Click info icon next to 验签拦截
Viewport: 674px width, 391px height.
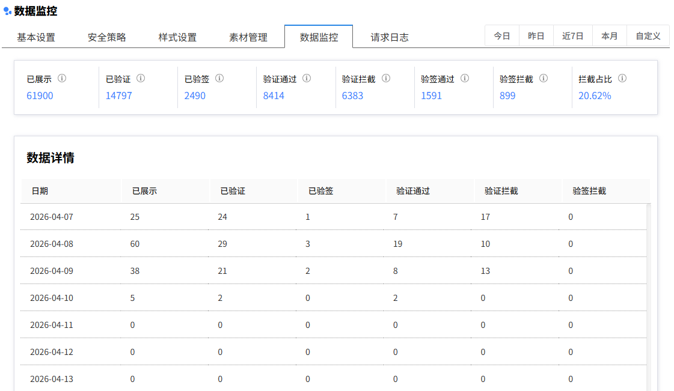544,79
